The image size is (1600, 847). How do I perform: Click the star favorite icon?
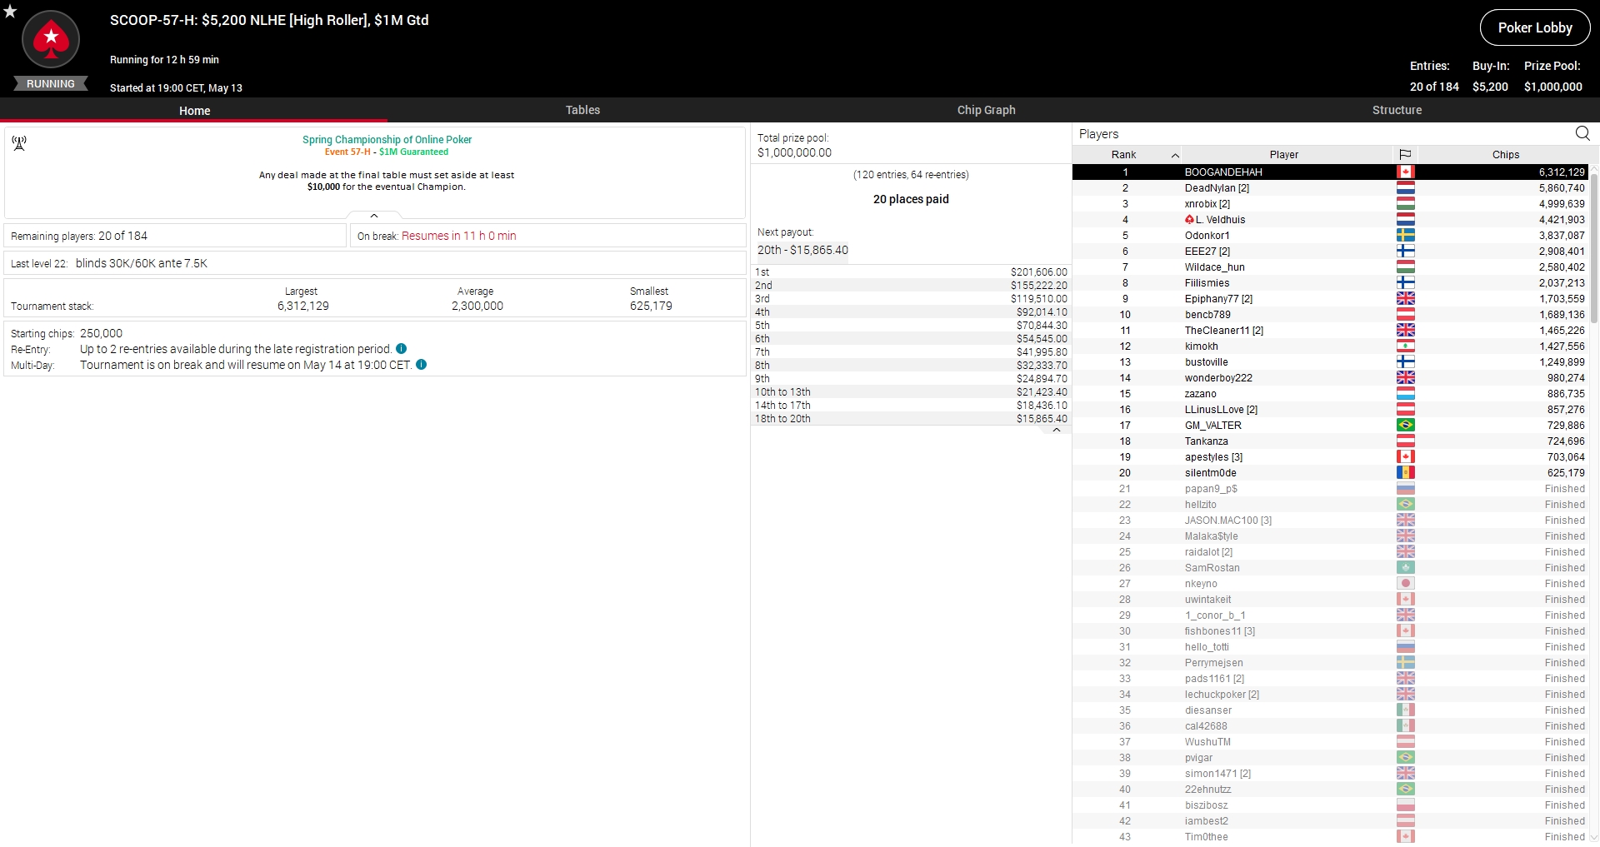coord(10,12)
